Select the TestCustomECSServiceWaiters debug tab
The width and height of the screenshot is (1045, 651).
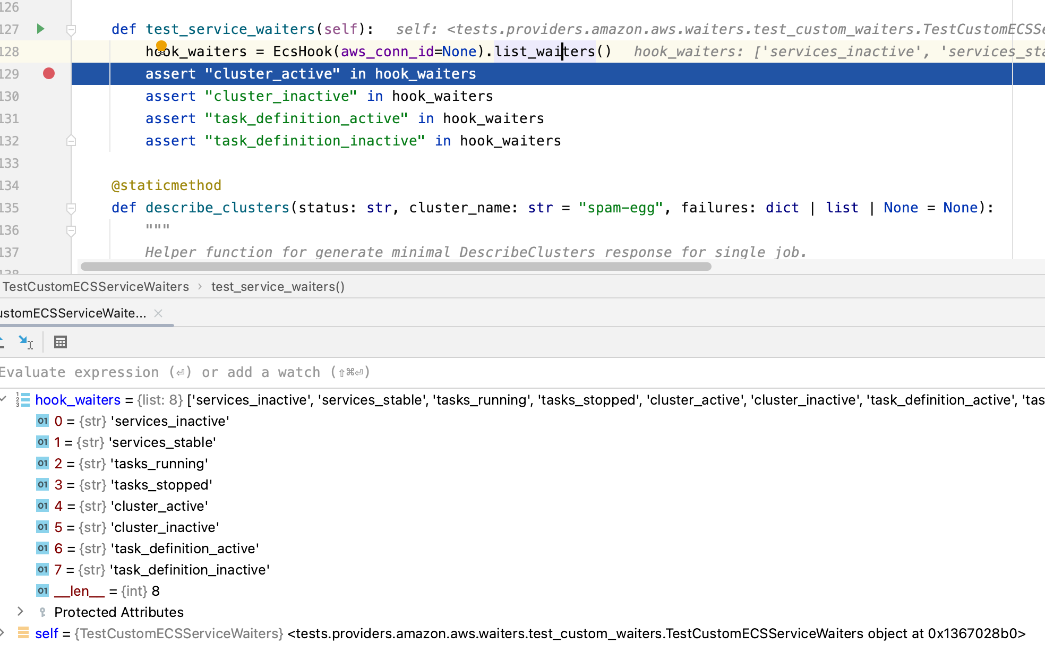coord(73,313)
